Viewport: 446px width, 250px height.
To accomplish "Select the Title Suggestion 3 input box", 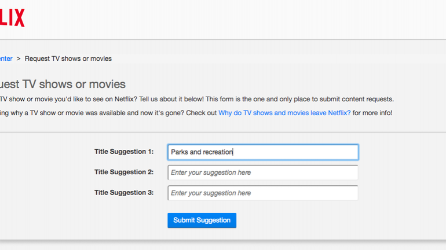I will pyautogui.click(x=262, y=193).
